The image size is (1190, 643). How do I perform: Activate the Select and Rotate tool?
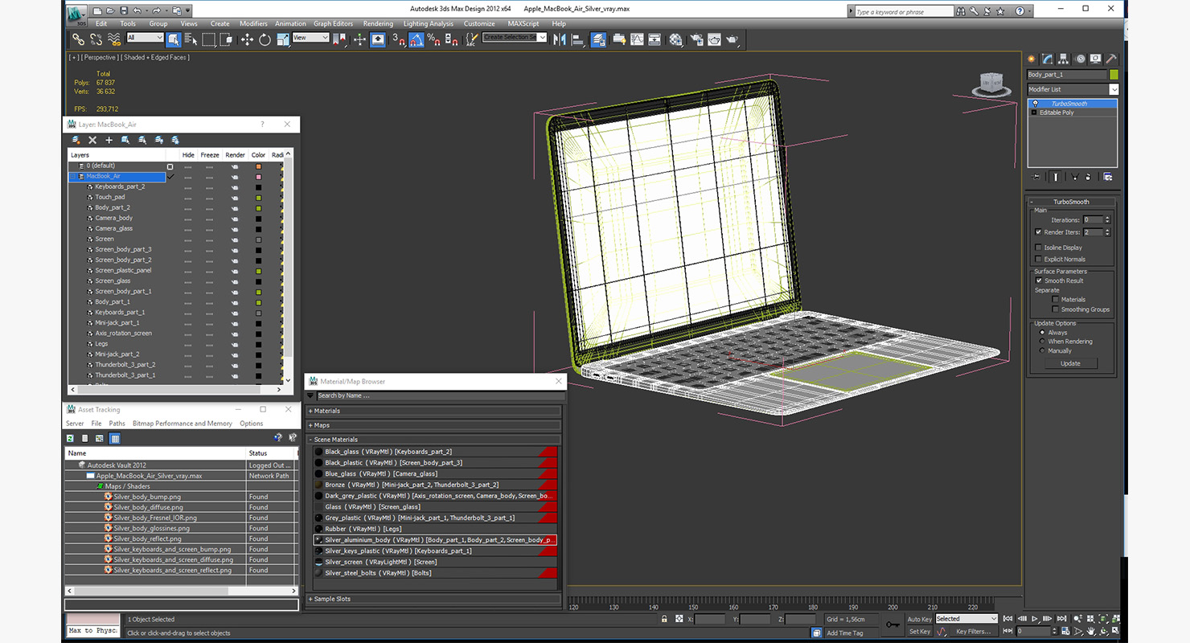click(x=265, y=39)
